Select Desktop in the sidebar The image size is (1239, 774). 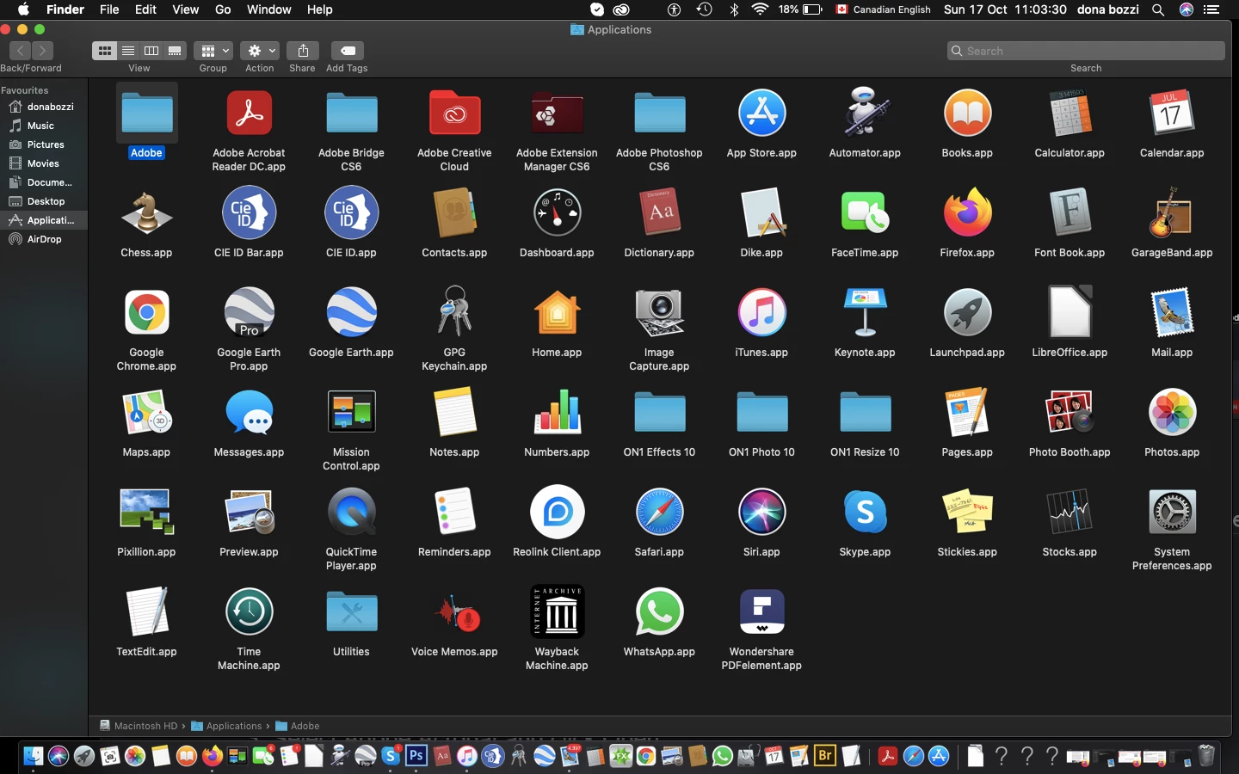44,201
